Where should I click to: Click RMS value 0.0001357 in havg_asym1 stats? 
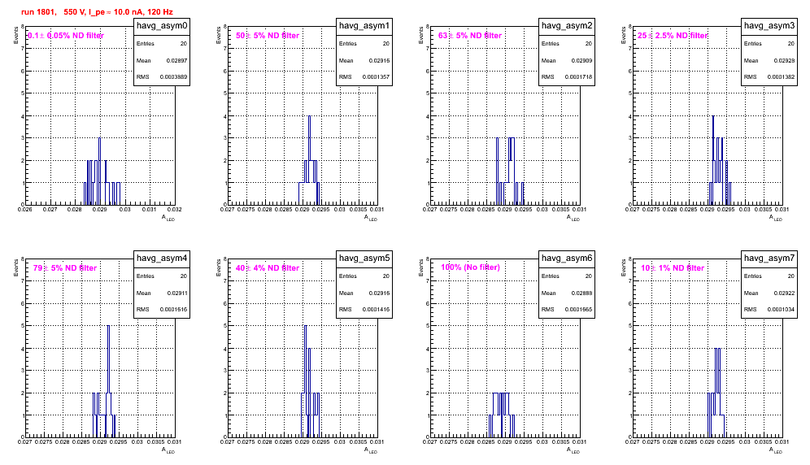click(376, 77)
